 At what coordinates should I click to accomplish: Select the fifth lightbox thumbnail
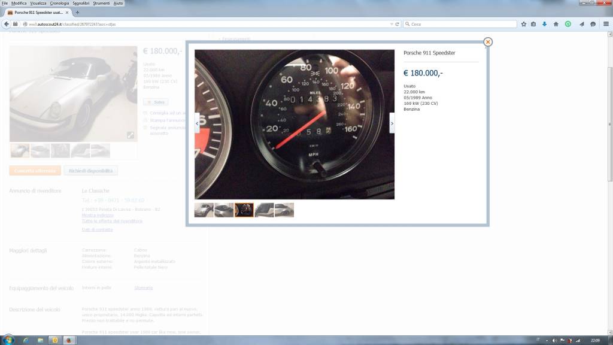(284, 210)
